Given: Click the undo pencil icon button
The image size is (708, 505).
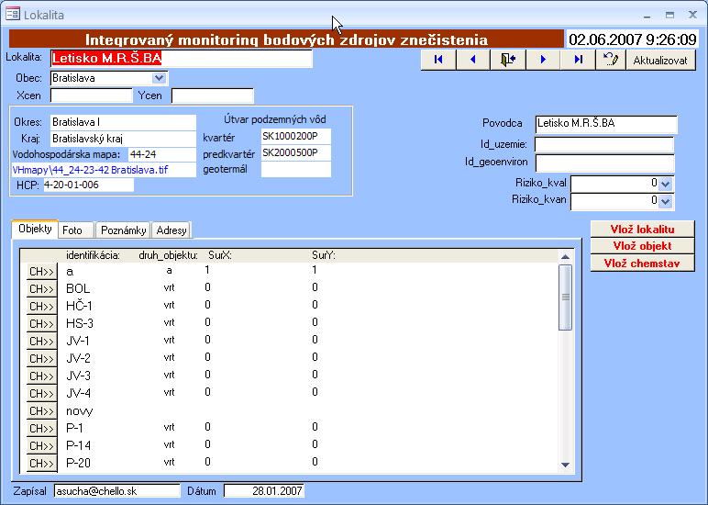Looking at the screenshot, I should pyautogui.click(x=611, y=60).
